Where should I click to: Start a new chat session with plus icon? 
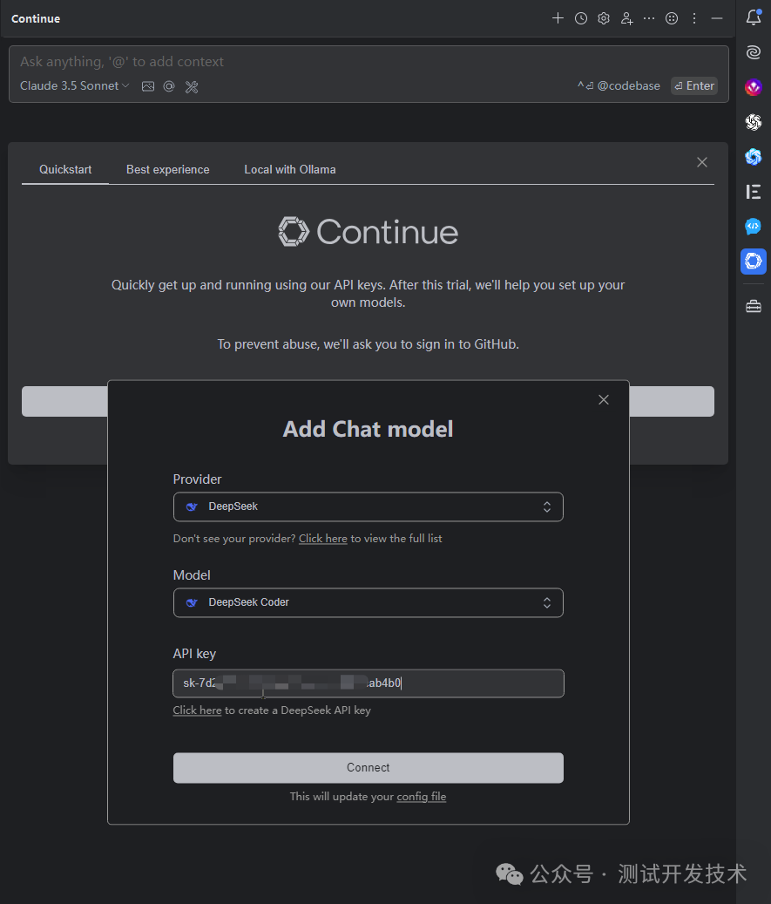558,18
